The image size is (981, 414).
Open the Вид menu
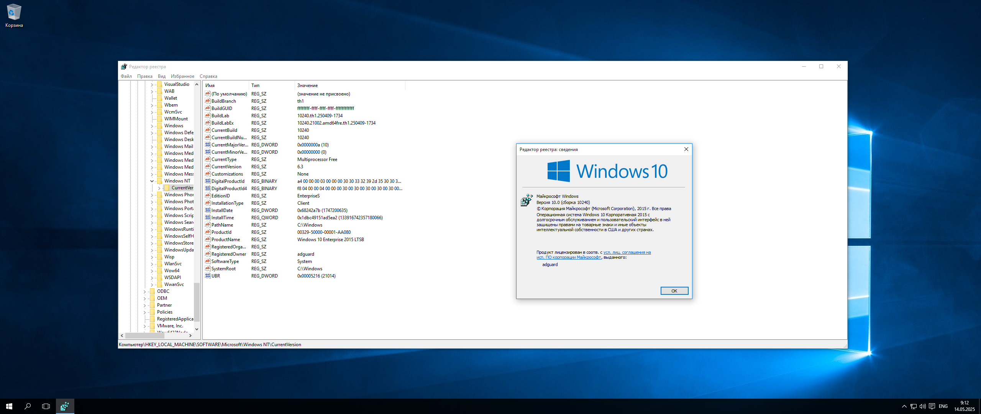point(162,76)
